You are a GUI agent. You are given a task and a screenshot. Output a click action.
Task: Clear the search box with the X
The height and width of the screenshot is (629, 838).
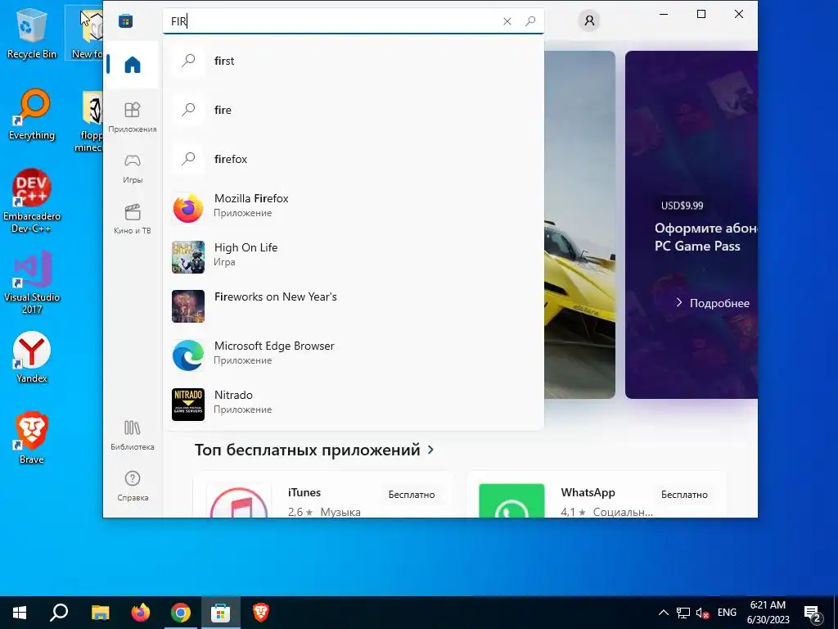[x=507, y=21]
